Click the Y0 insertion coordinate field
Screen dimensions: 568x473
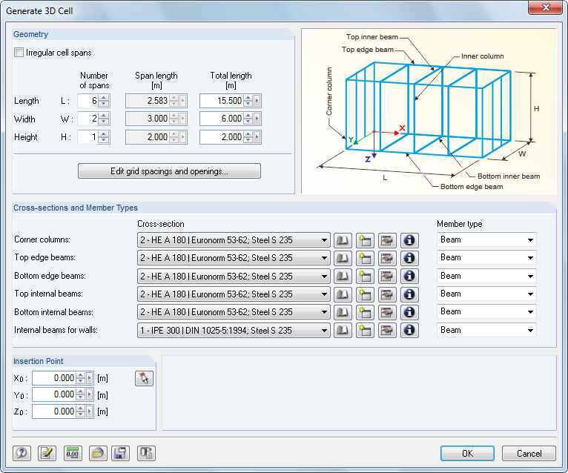(x=54, y=394)
